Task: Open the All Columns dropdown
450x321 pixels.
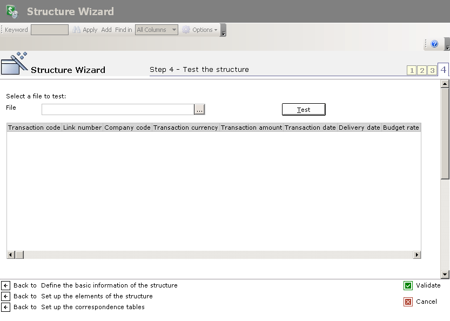Action: coord(174,30)
